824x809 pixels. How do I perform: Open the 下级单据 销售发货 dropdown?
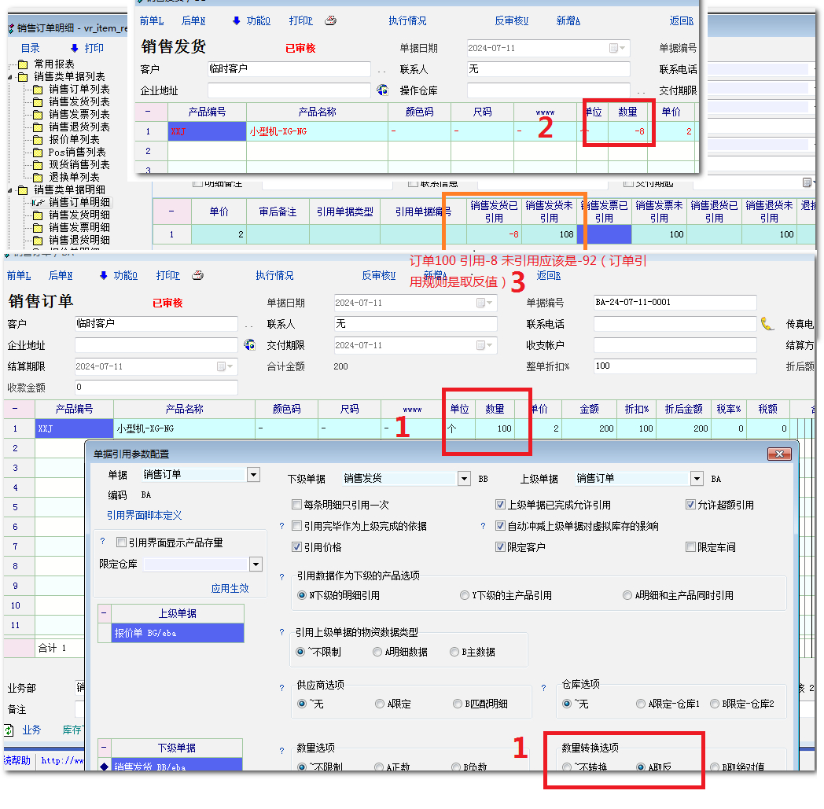click(x=464, y=478)
